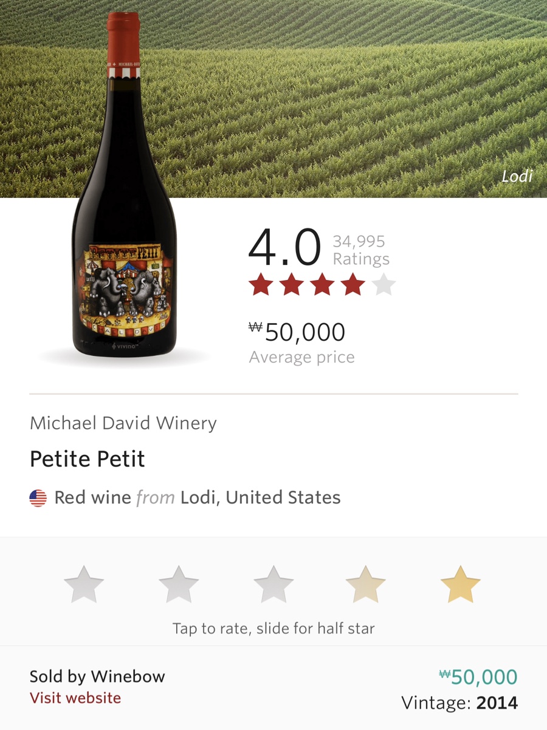Tap the fourth rating star
This screenshot has width=547, height=730.
[x=366, y=584]
